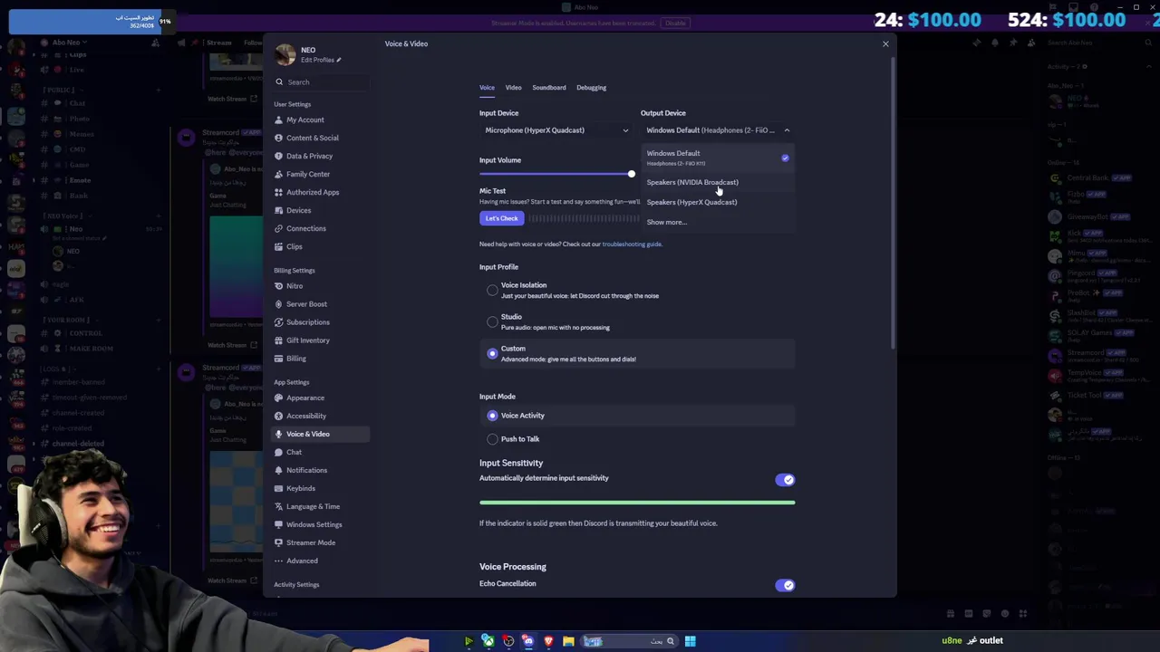Open Chat icon in settings sidebar
This screenshot has width=1160, height=652.
279,452
